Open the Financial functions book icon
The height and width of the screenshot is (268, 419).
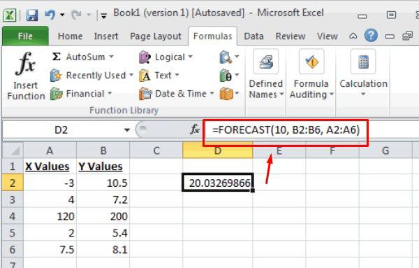pos(56,94)
